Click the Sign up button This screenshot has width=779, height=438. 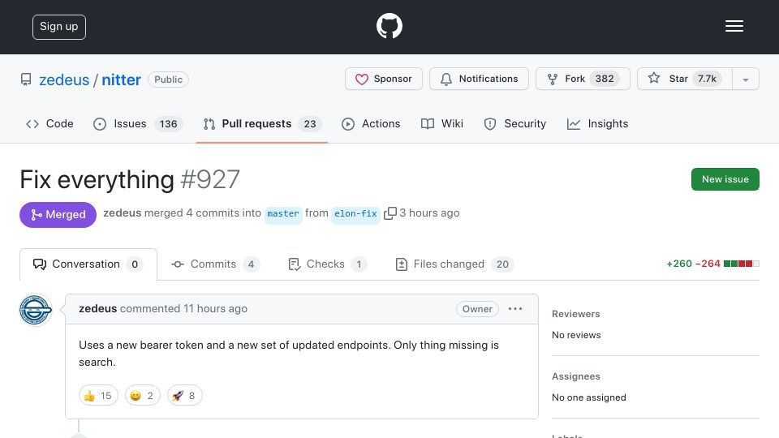point(59,27)
